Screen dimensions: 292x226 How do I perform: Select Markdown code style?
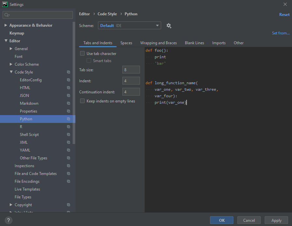(x=29, y=103)
